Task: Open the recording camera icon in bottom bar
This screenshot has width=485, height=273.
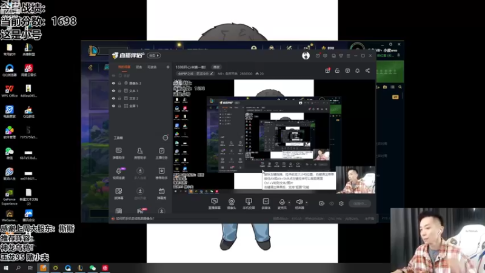Action: point(322,203)
